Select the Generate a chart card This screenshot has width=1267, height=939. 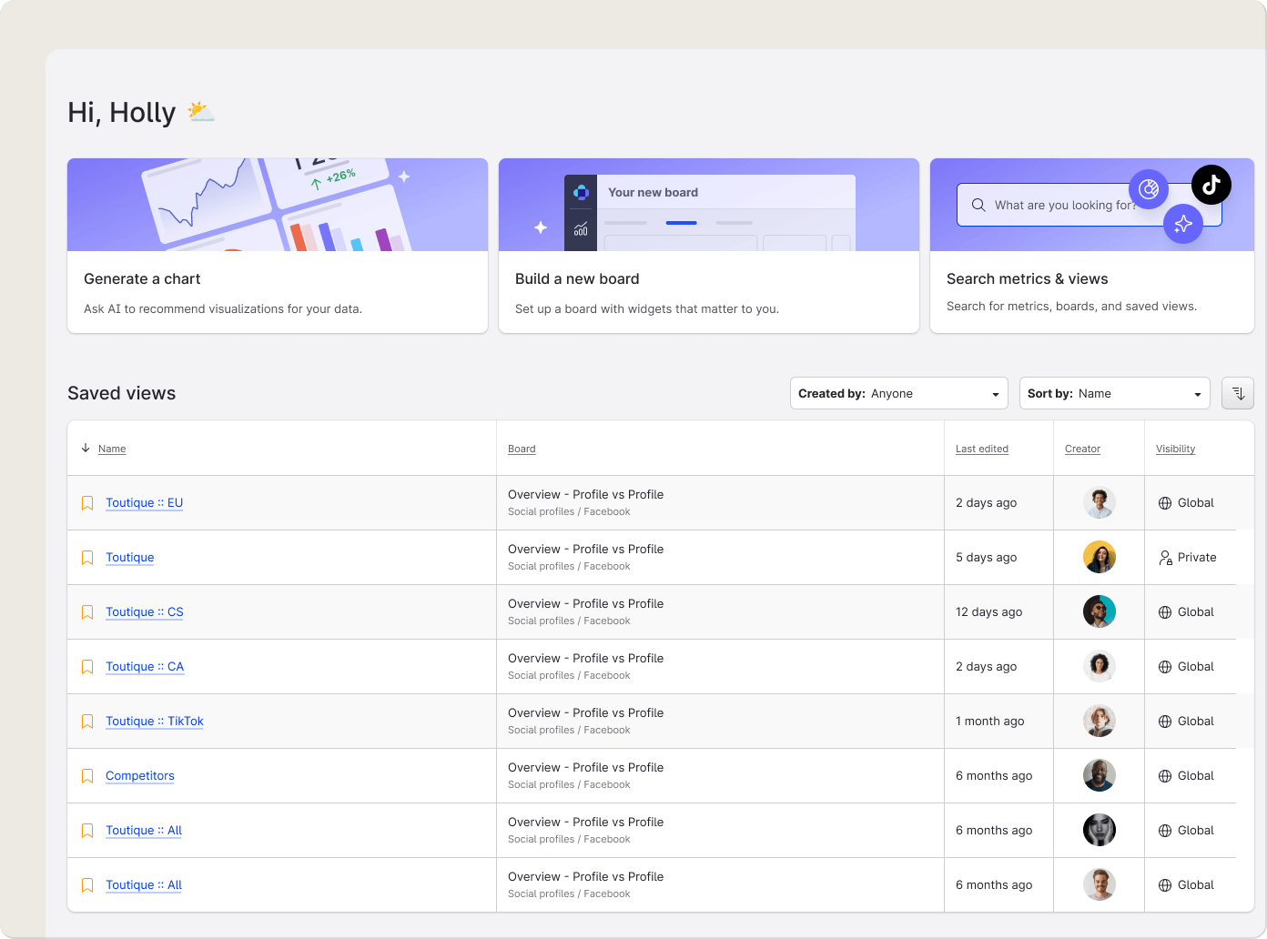tap(277, 246)
